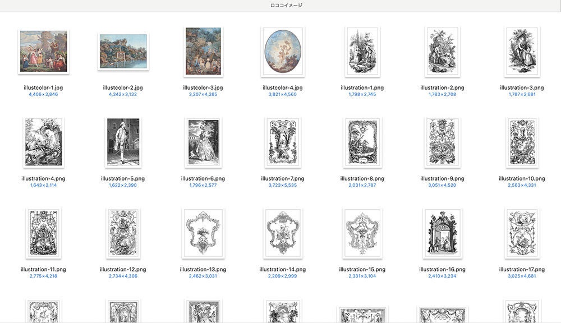The height and width of the screenshot is (323, 561).
Task: Select the illustration-11.png thumbnail
Action: (43, 233)
